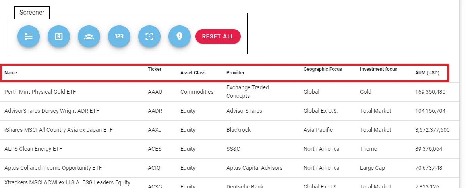Sort by the Ticker column header
Screen dimensions: 468x188
tap(155, 69)
